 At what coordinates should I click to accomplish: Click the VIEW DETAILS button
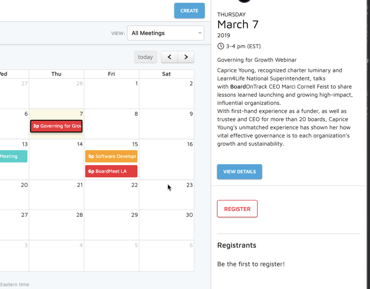click(239, 172)
